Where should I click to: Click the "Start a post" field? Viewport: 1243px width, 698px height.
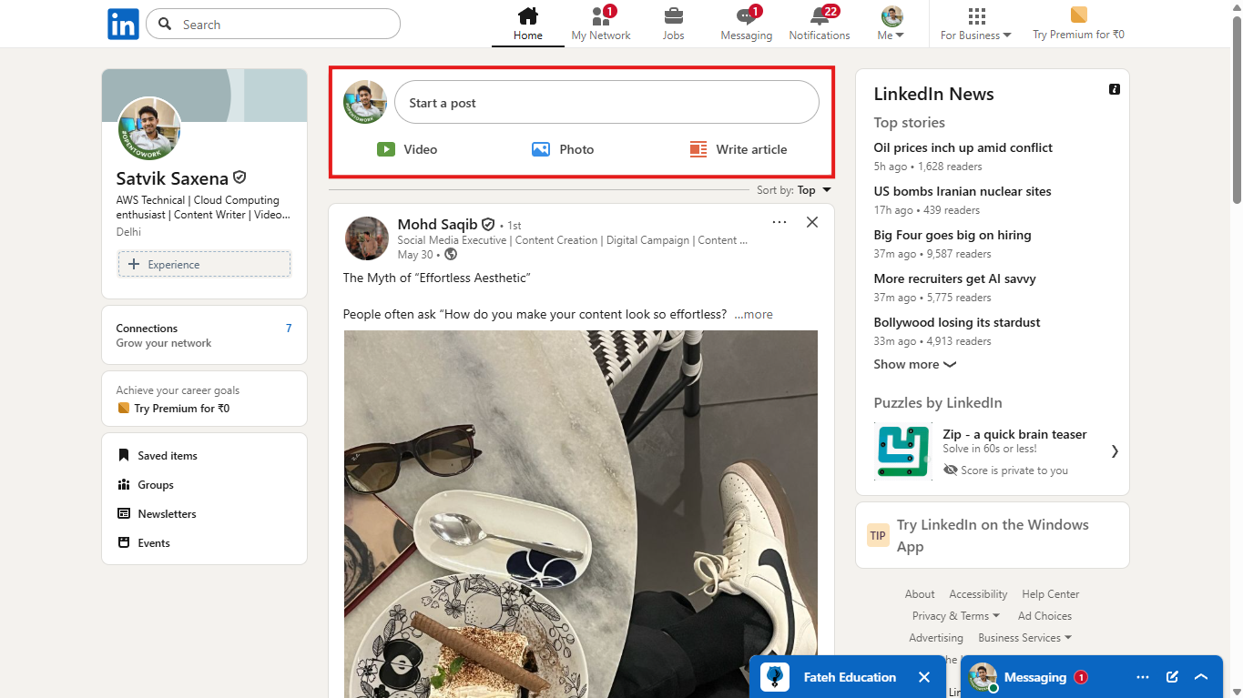606,102
